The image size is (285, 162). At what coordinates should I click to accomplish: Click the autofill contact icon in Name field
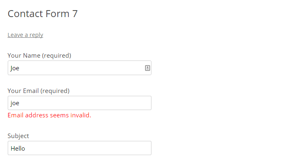pos(147,68)
